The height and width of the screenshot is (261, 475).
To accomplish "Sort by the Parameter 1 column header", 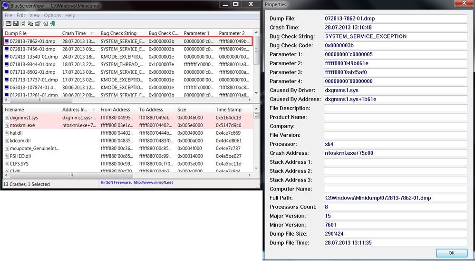I will [199, 33].
